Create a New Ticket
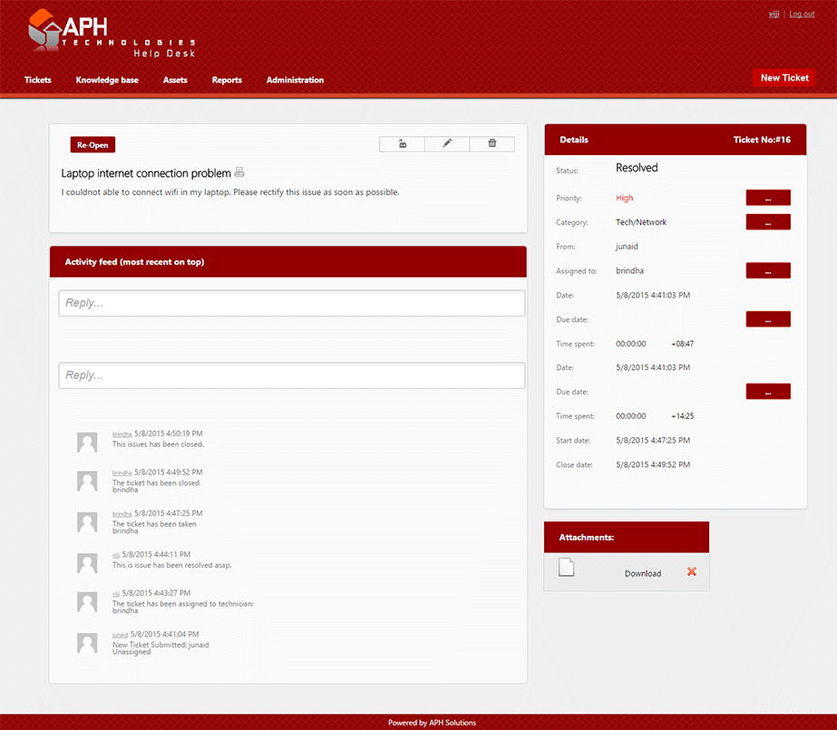This screenshot has height=730, width=837. click(783, 78)
